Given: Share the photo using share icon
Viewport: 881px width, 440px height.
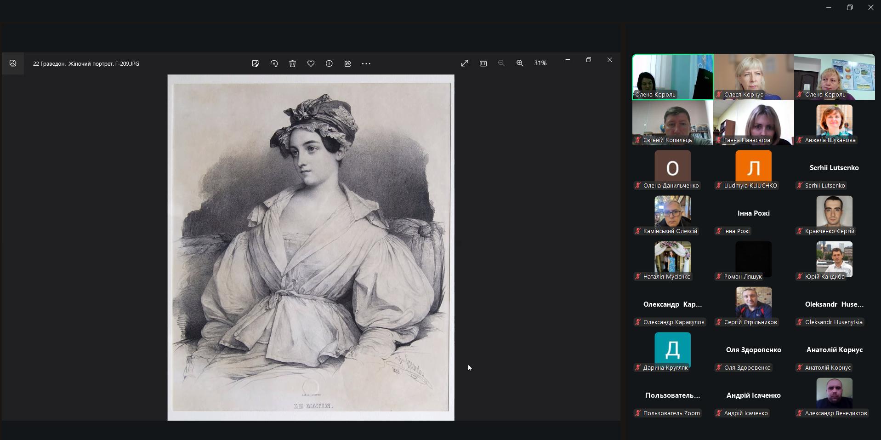Looking at the screenshot, I should pos(347,63).
